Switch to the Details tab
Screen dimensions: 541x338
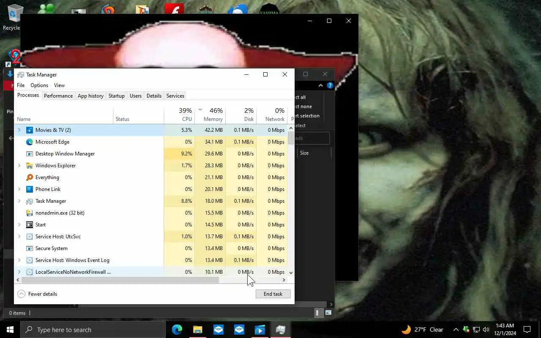pyautogui.click(x=154, y=96)
